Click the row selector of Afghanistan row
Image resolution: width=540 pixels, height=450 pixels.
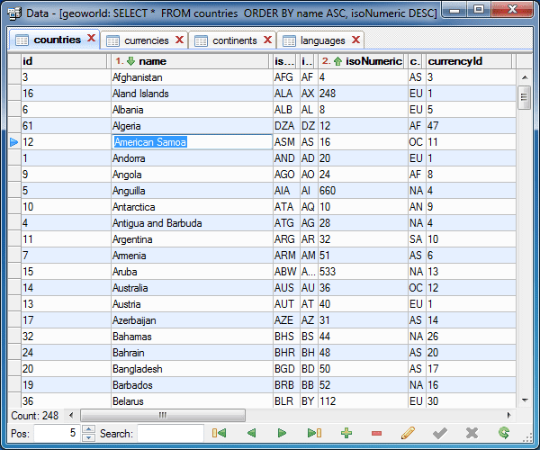pyautogui.click(x=14, y=77)
